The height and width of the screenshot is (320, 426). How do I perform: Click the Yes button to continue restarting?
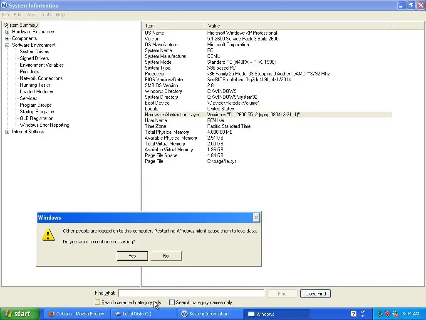[132, 256]
